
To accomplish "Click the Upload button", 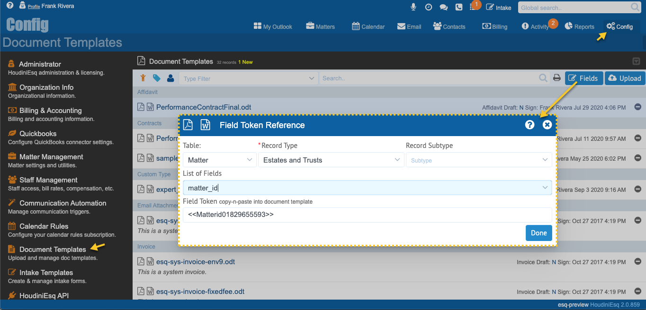I will tap(624, 78).
